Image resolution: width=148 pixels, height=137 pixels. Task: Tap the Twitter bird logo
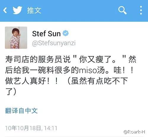[17, 10]
